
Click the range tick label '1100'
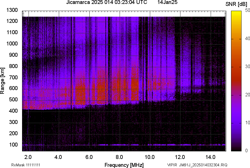12,32
